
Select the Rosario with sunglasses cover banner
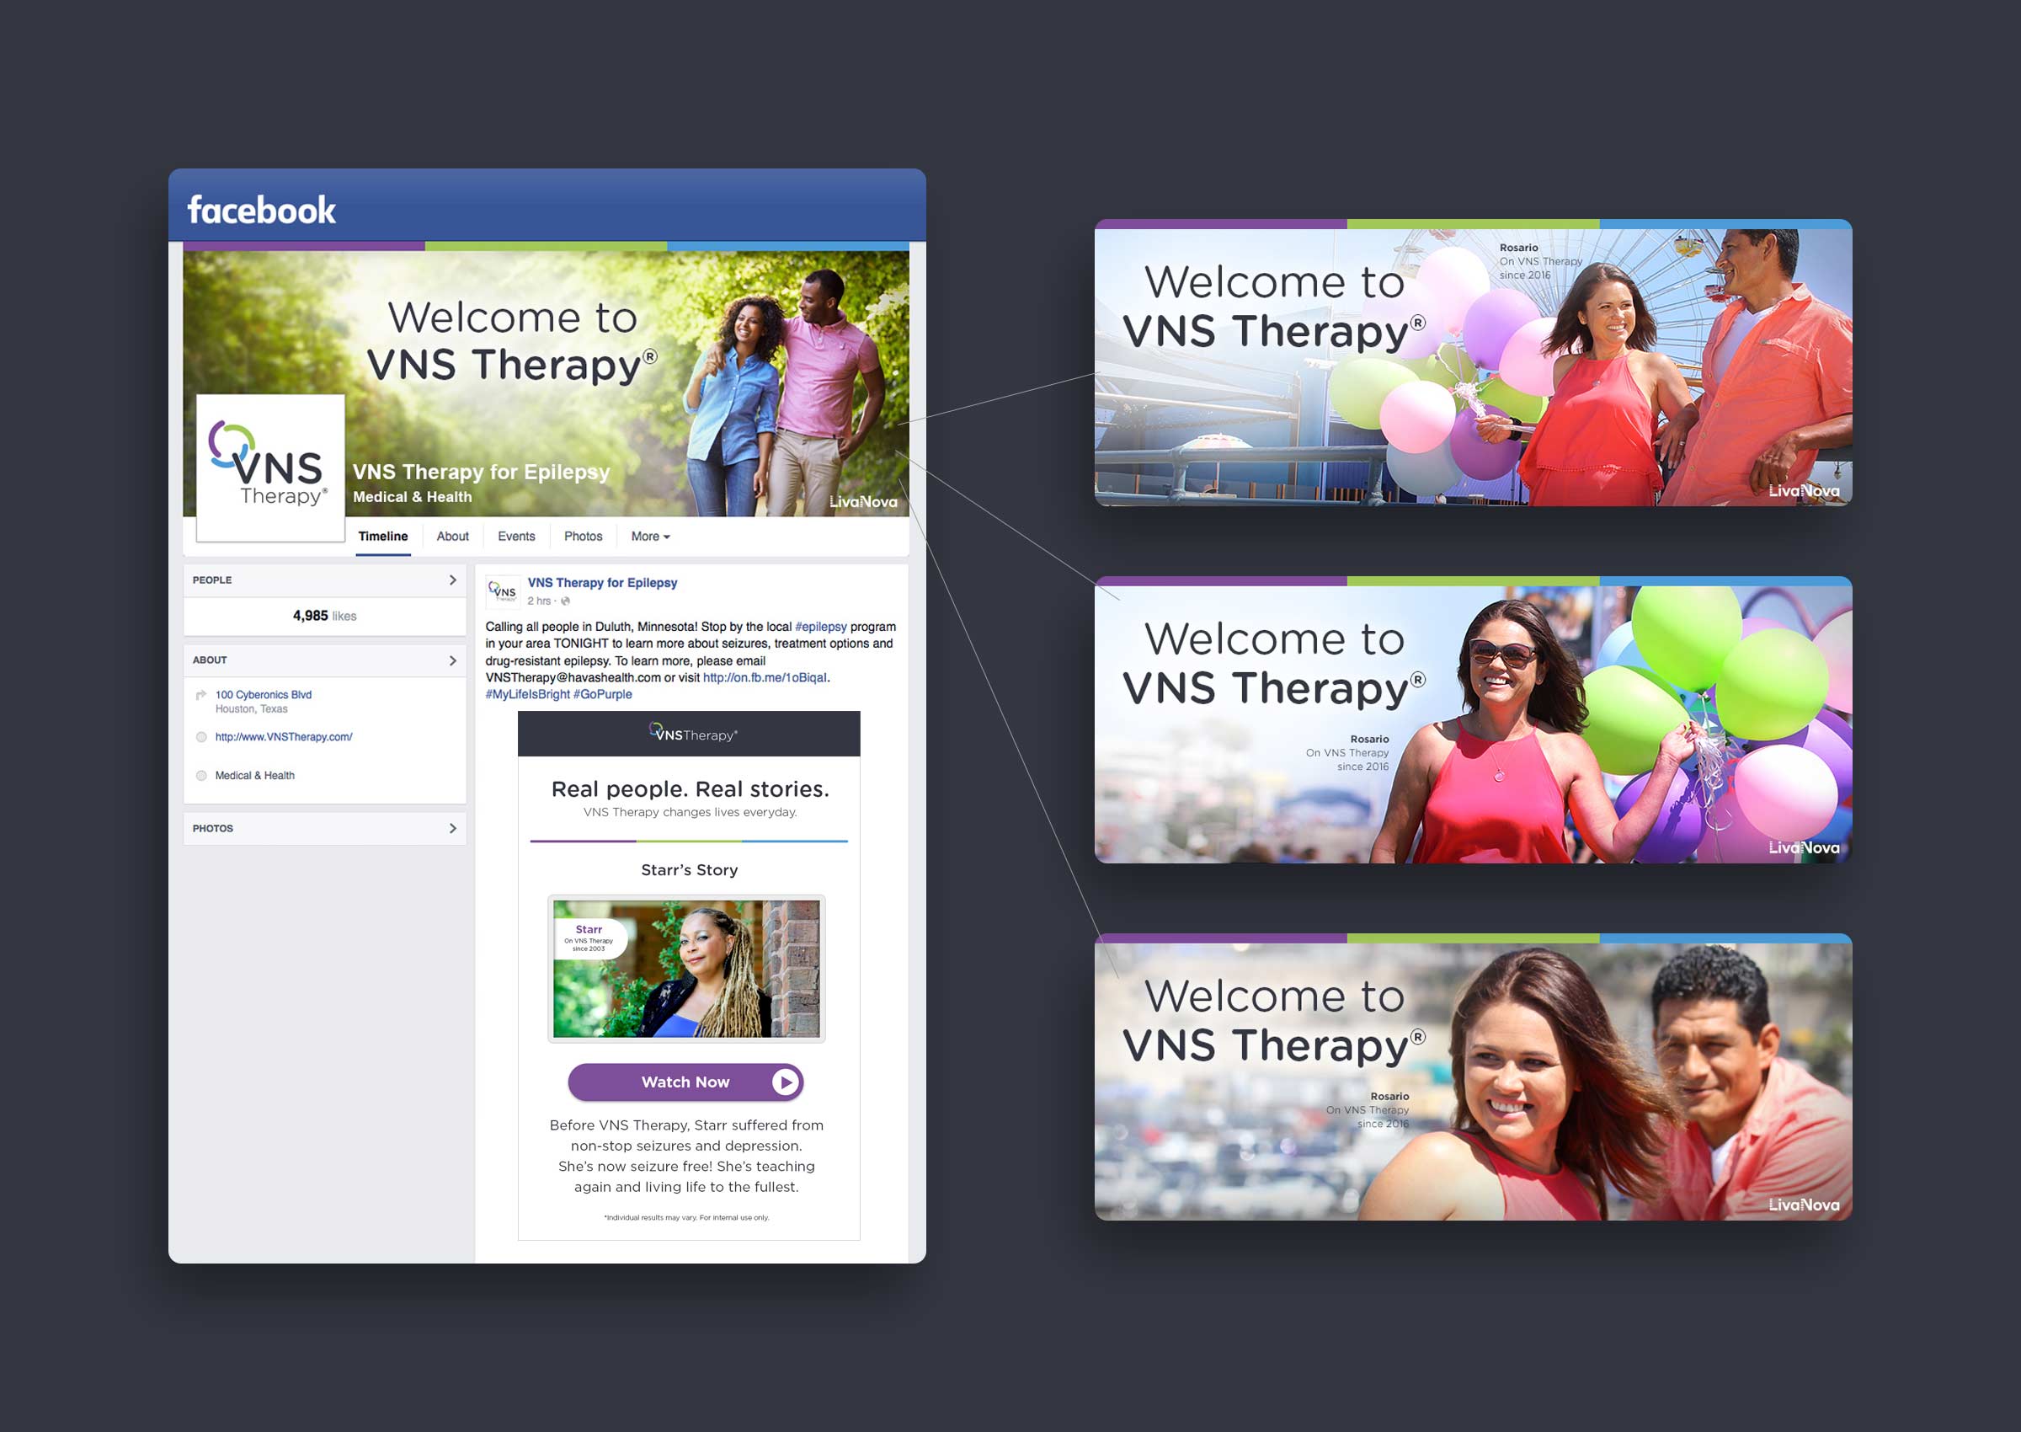point(1473,719)
